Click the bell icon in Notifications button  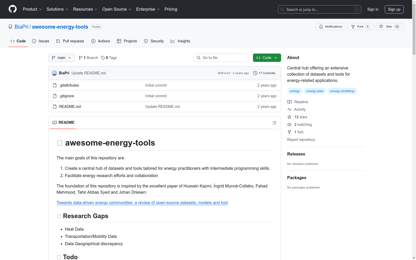tap(321, 27)
